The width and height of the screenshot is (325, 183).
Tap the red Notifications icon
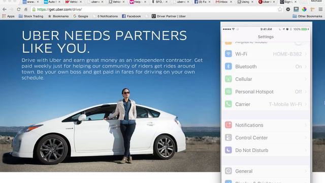point(229,125)
